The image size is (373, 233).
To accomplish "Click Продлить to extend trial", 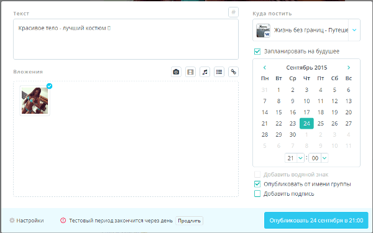I will coord(190,221).
